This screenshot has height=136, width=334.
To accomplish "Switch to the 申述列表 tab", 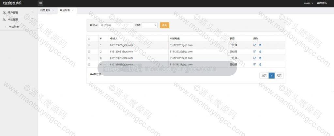I will pyautogui.click(x=65, y=10).
